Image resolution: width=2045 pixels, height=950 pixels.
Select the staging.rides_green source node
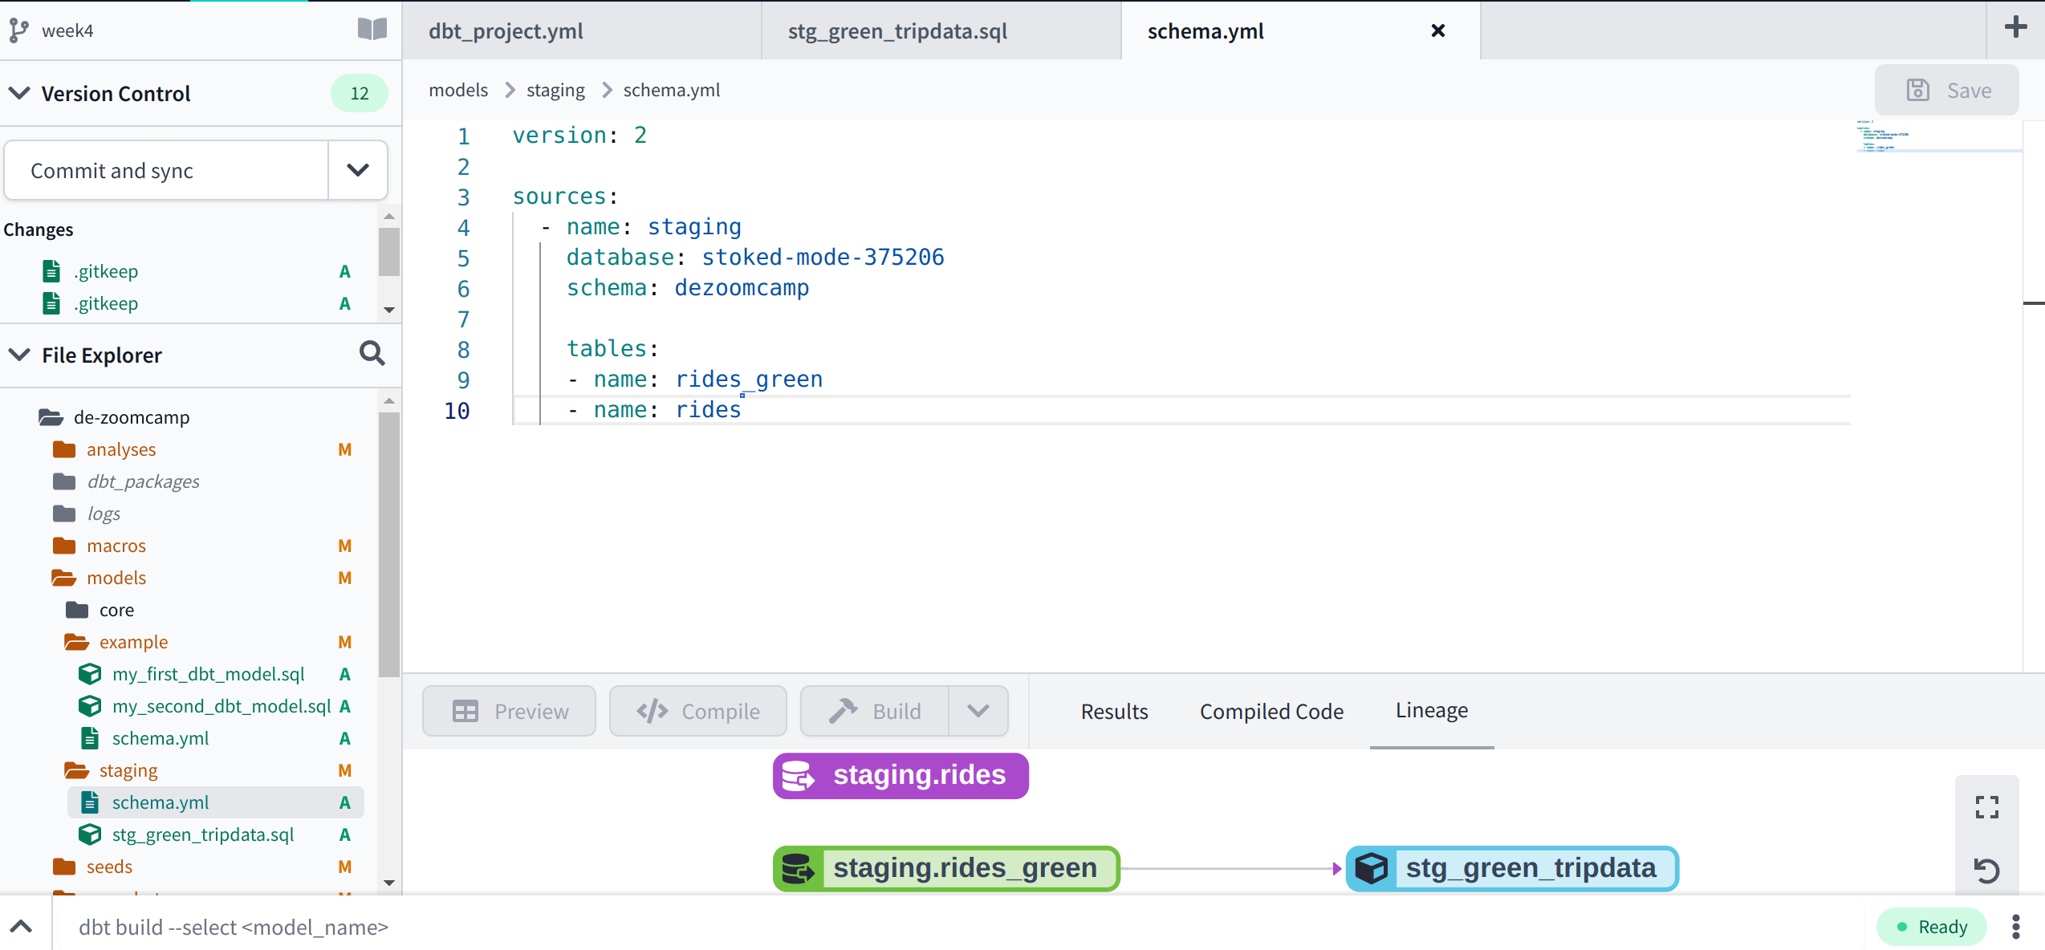(x=946, y=868)
